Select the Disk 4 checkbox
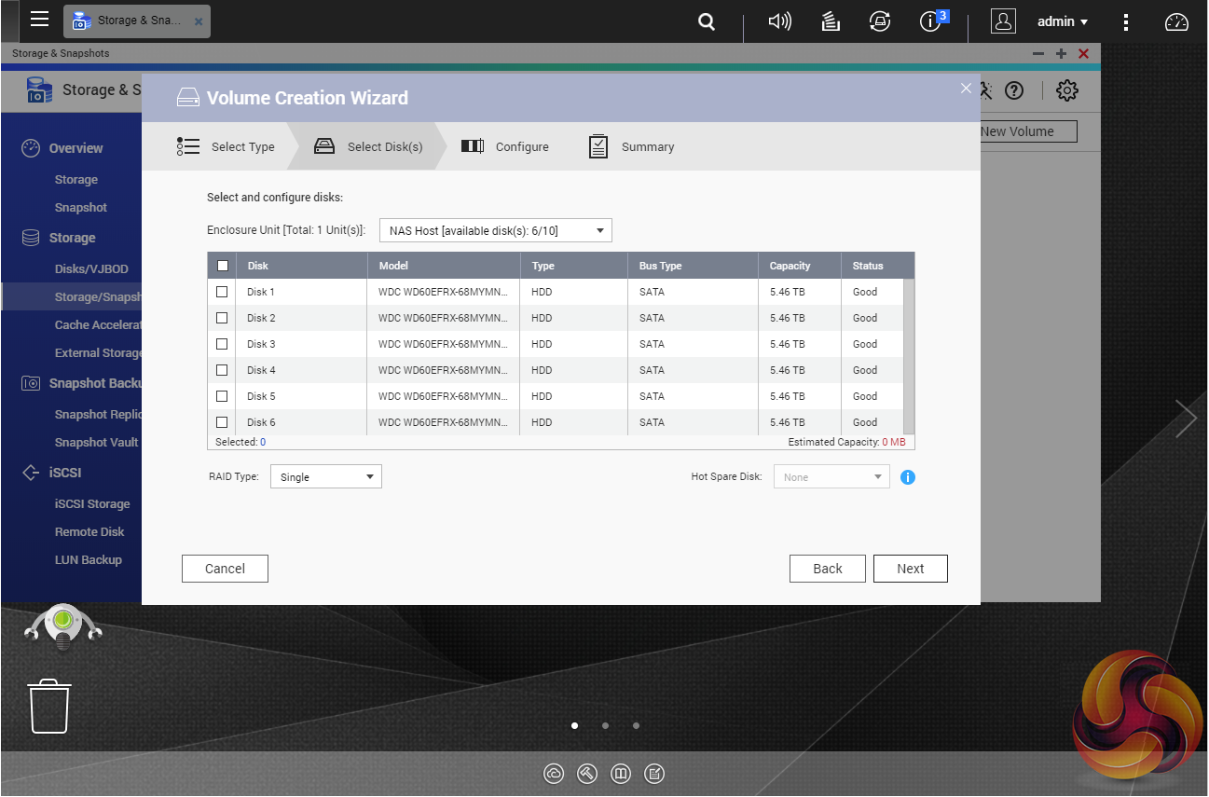This screenshot has width=1209, height=797. tap(222, 370)
